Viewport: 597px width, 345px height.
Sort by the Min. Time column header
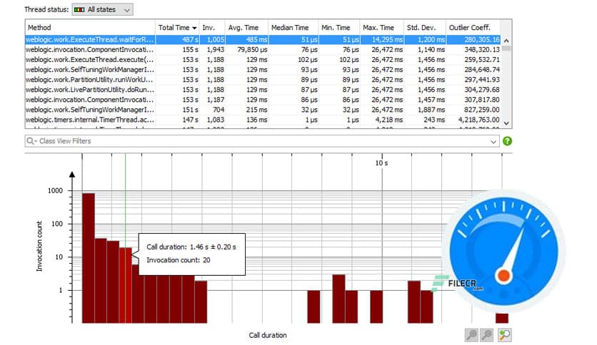[x=339, y=27]
